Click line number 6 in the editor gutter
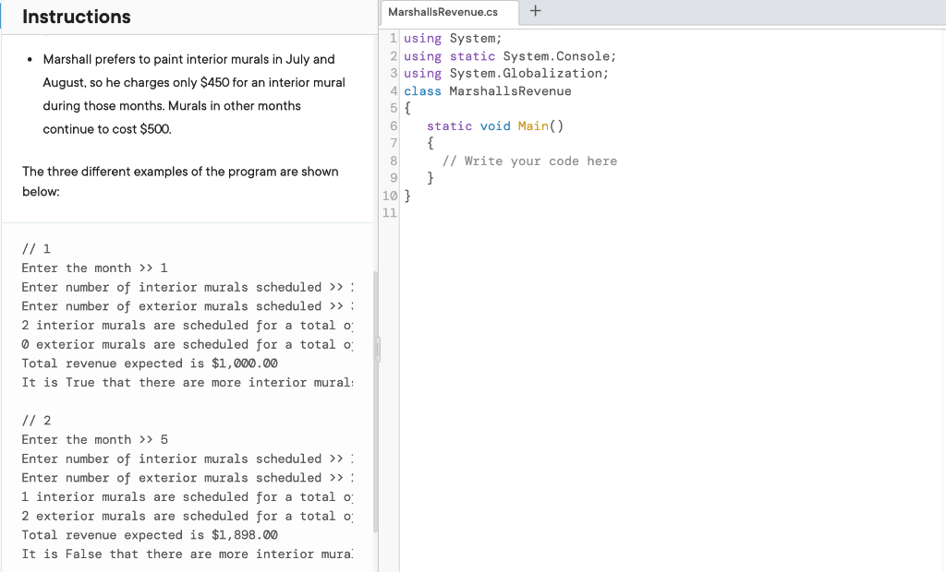 (390, 125)
